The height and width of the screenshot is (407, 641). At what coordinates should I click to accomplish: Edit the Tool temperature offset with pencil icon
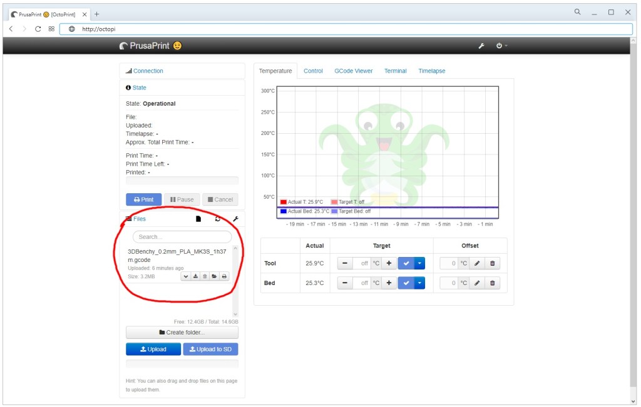pos(477,263)
